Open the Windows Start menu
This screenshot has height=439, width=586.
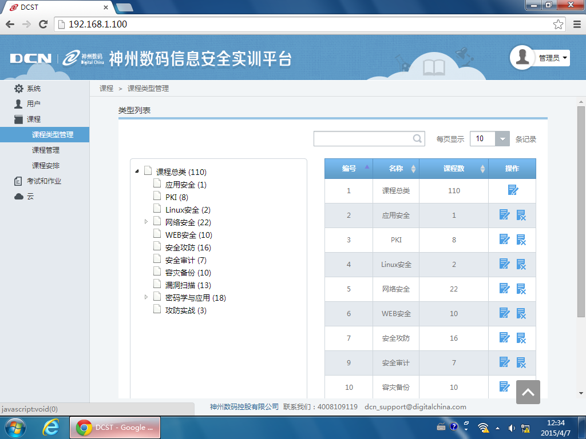15,428
